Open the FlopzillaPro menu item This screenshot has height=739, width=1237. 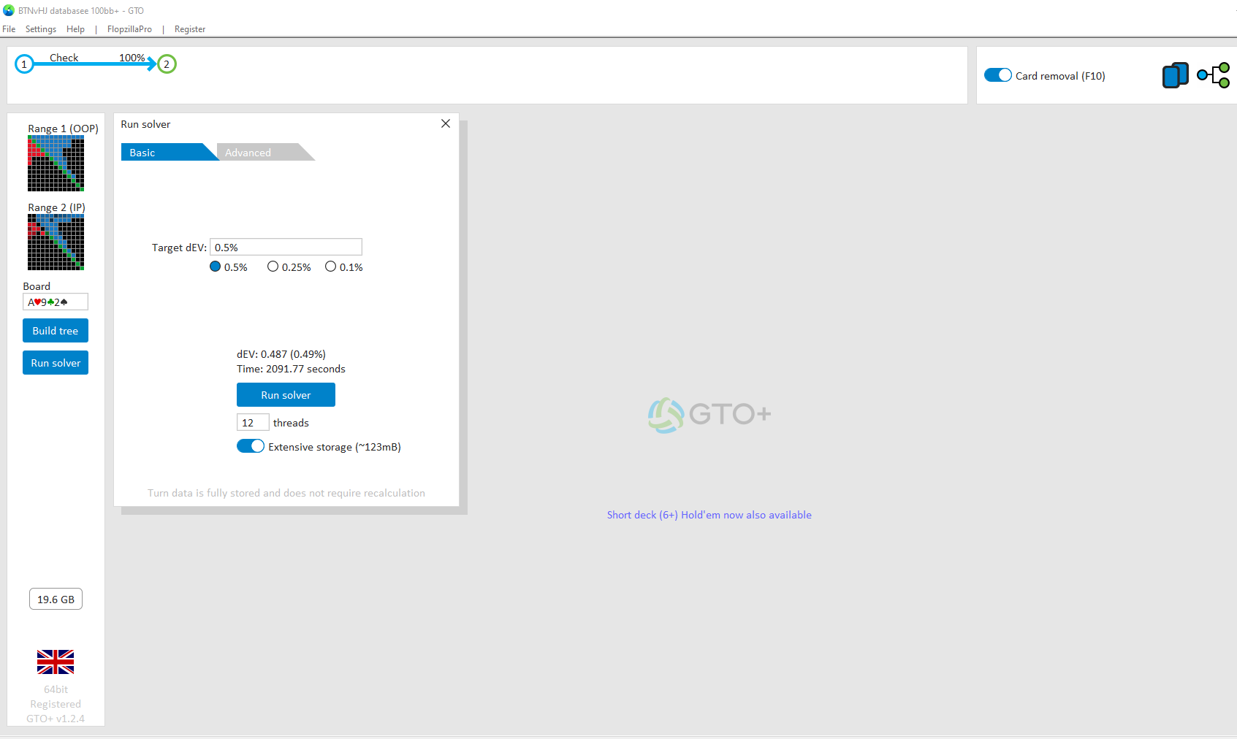(x=129, y=29)
